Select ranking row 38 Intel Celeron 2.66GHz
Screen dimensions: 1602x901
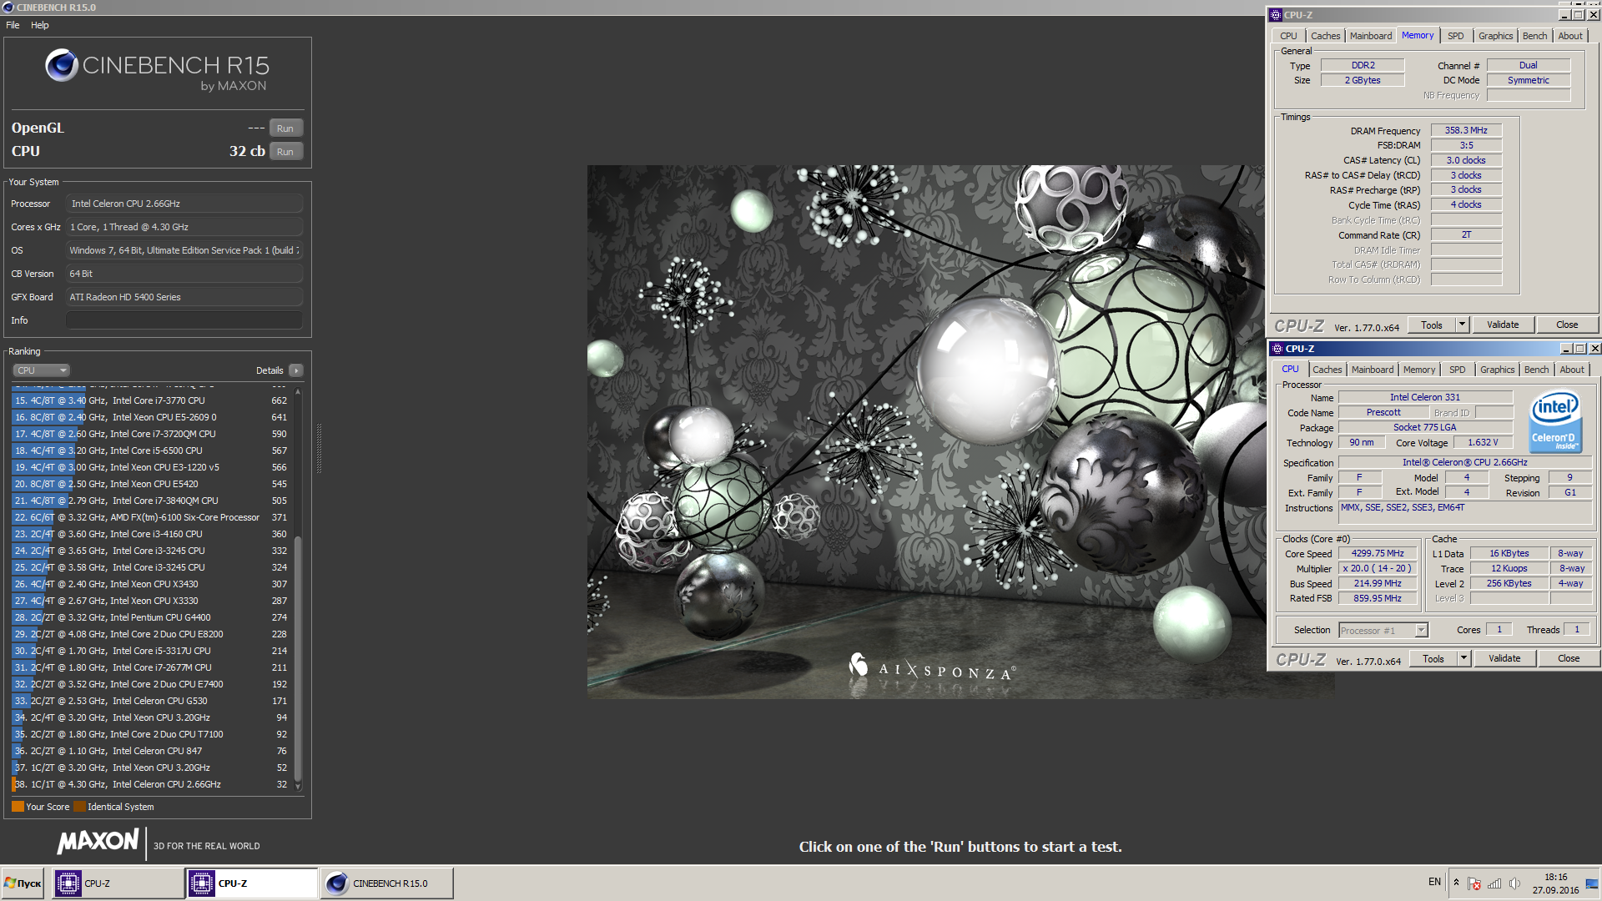(151, 784)
